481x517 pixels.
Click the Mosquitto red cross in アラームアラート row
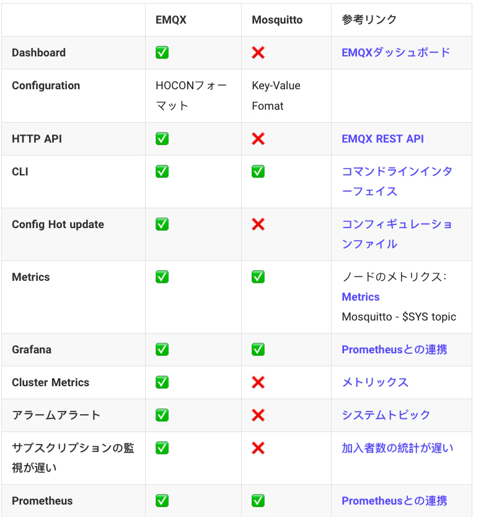(258, 415)
